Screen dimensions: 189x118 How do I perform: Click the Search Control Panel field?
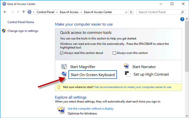coord(161,12)
